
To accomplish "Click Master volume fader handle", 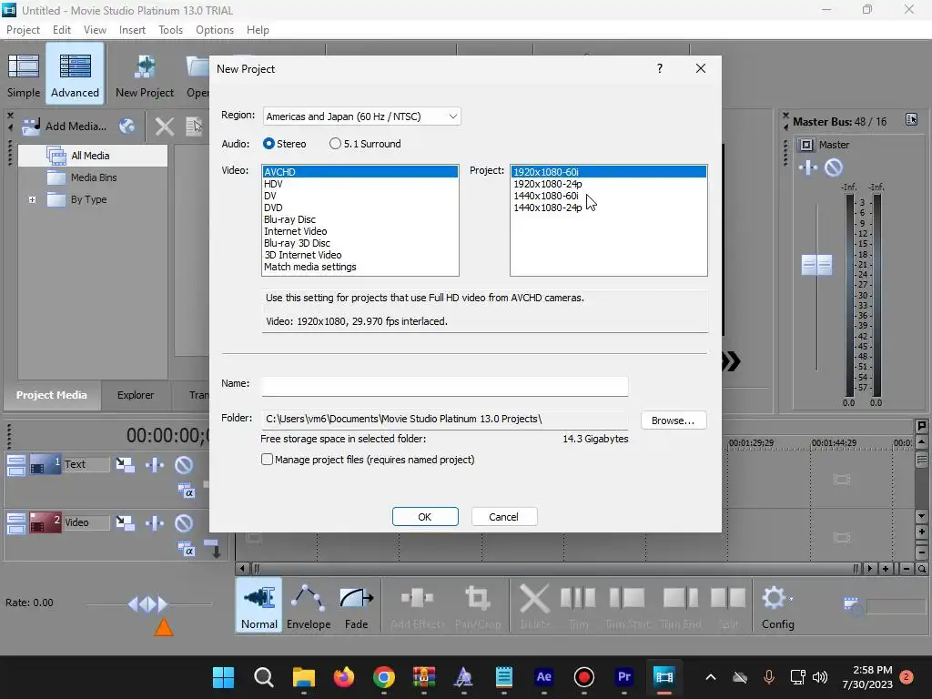I will pos(816,265).
